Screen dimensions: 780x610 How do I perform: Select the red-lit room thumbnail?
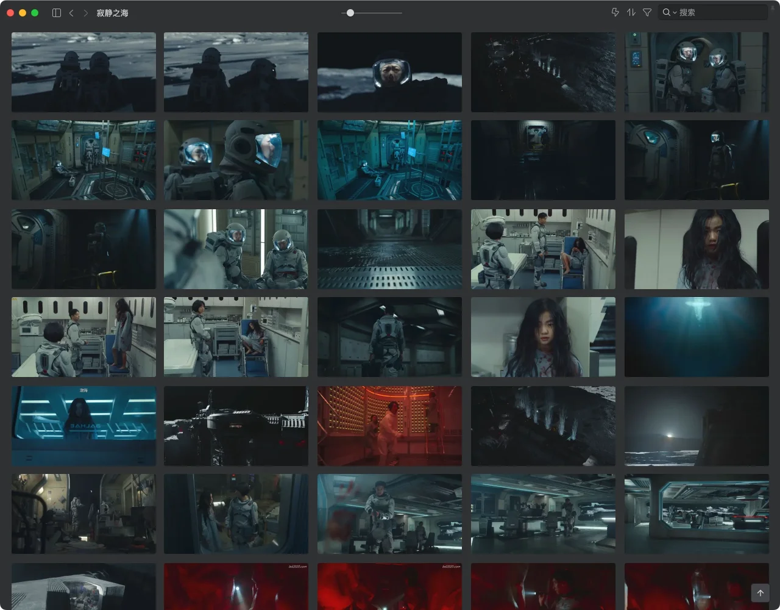coord(389,426)
